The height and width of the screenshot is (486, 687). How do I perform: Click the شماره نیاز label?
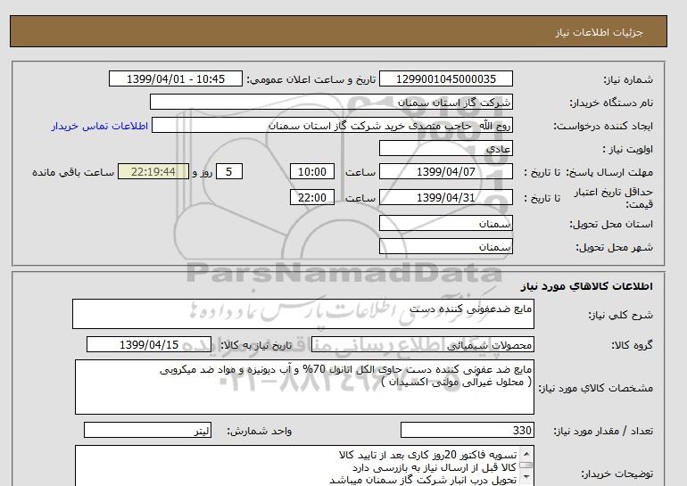[628, 79]
